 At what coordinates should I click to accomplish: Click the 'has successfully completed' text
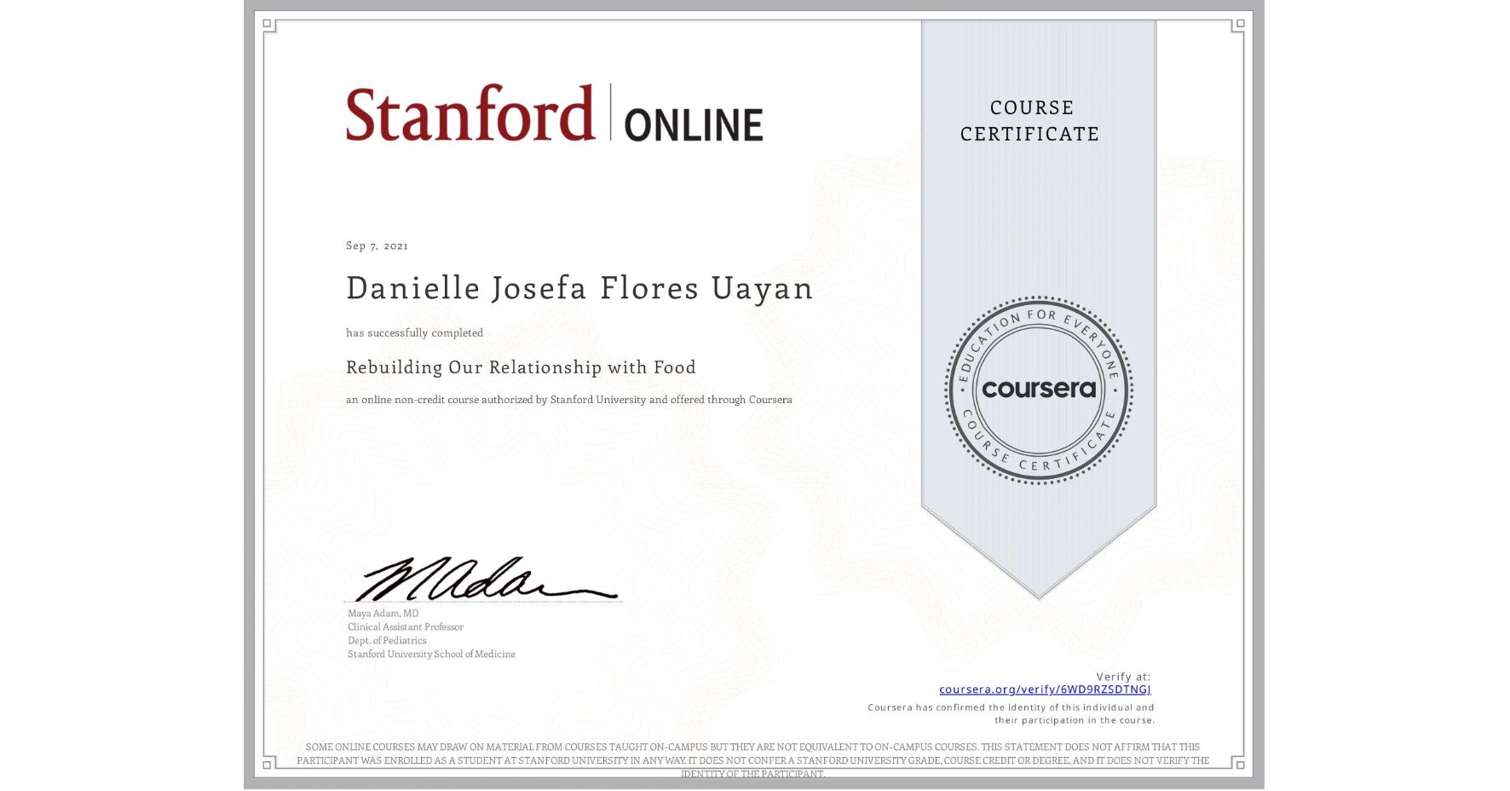coord(414,332)
